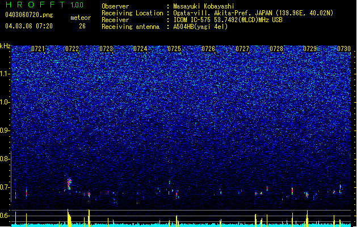Select observer name Masayuki Kobayashi
The image size is (357, 227).
(x=204, y=6)
